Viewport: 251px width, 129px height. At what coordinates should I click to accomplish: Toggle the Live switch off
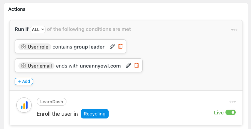click(x=231, y=112)
